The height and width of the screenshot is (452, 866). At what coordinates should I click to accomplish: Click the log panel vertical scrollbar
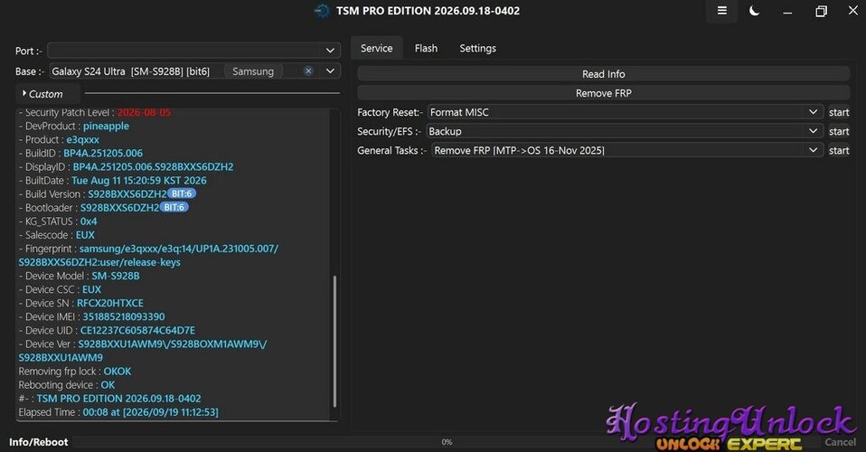(x=334, y=342)
